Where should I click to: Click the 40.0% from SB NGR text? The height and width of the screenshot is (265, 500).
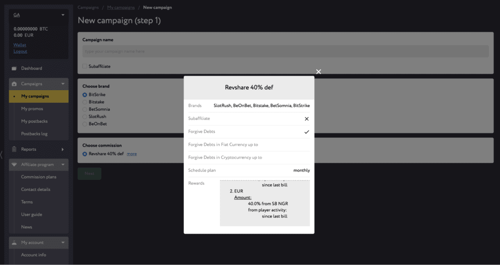pos(268,203)
